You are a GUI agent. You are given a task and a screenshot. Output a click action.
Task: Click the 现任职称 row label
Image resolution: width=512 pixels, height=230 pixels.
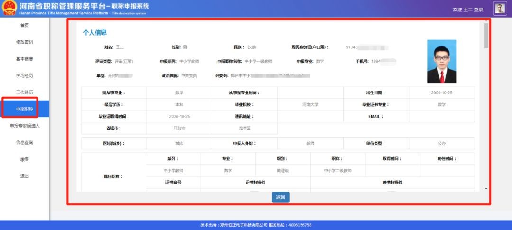[x=113, y=177]
